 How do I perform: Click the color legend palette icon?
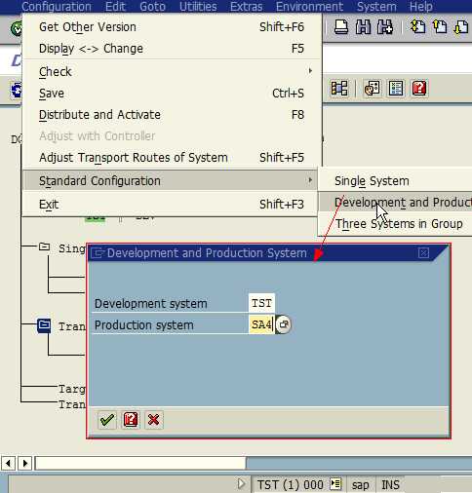coord(372,88)
